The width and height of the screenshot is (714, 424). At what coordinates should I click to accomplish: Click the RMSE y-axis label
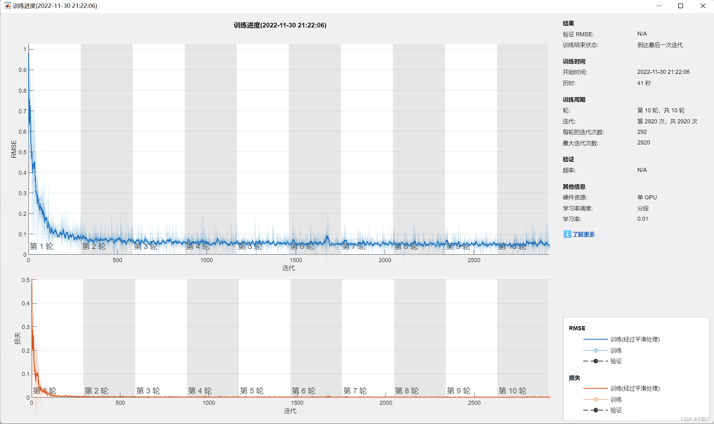[x=14, y=149]
